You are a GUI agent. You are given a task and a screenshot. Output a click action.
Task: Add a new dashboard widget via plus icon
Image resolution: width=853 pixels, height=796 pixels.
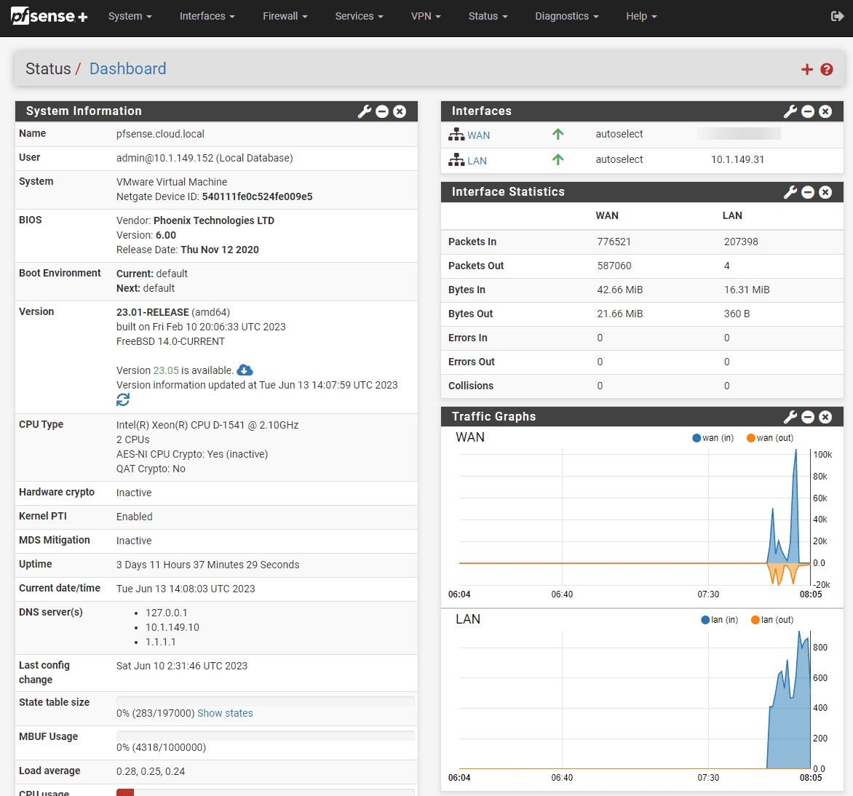806,69
